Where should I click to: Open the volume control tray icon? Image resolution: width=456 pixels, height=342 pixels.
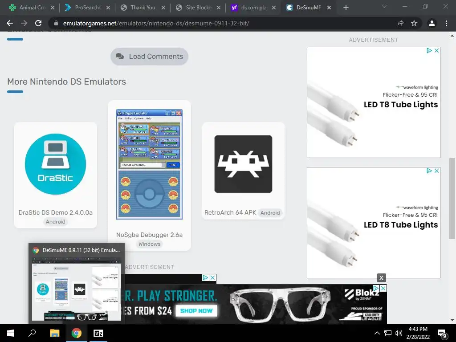click(x=399, y=333)
